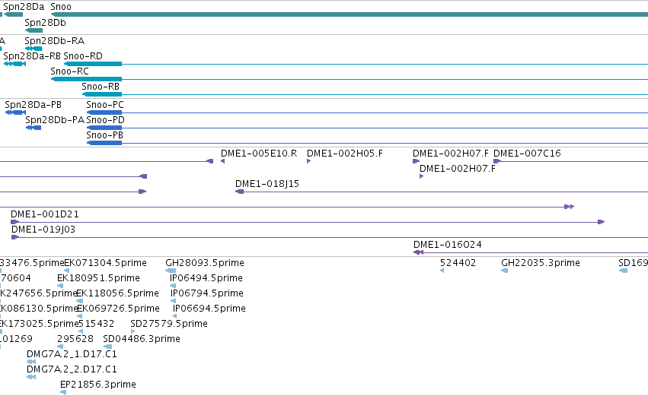
Task: Click EST EK071304.5prime
Action: tap(66, 271)
